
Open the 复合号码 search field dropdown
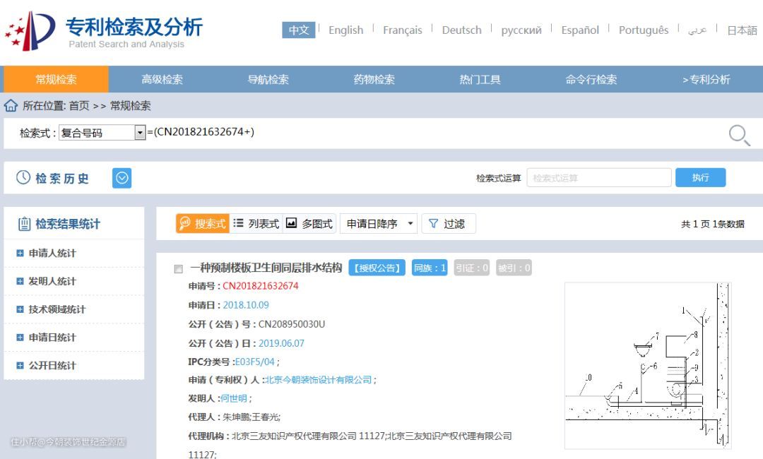point(139,133)
